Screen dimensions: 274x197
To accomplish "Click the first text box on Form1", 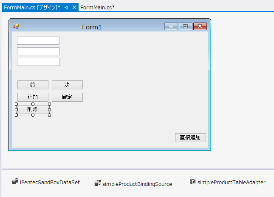I will click(38, 40).
